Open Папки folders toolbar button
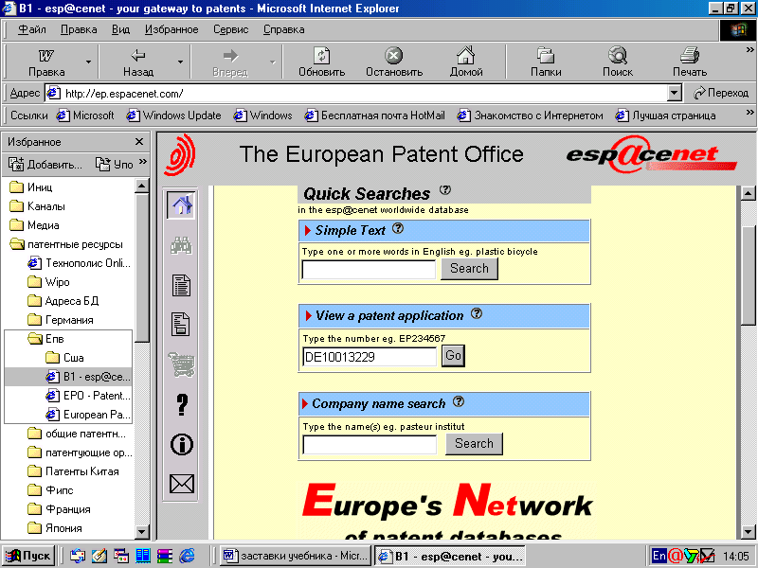758x568 pixels. tap(546, 62)
